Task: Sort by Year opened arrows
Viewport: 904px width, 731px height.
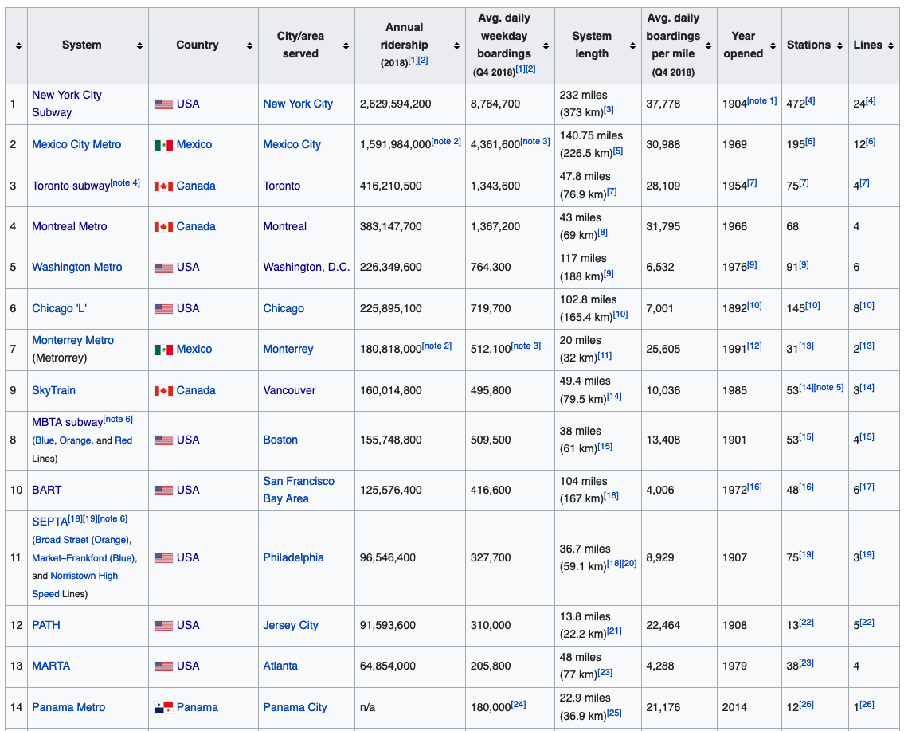Action: [x=770, y=46]
